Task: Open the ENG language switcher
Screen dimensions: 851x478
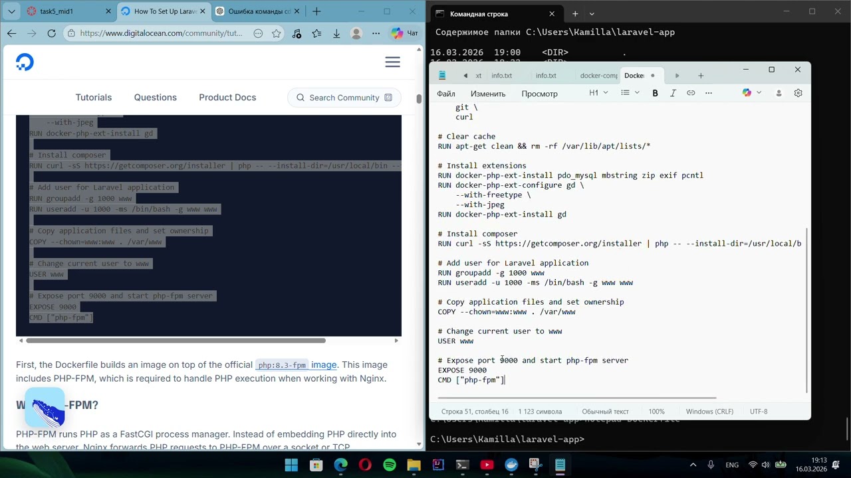Action: pyautogui.click(x=731, y=465)
